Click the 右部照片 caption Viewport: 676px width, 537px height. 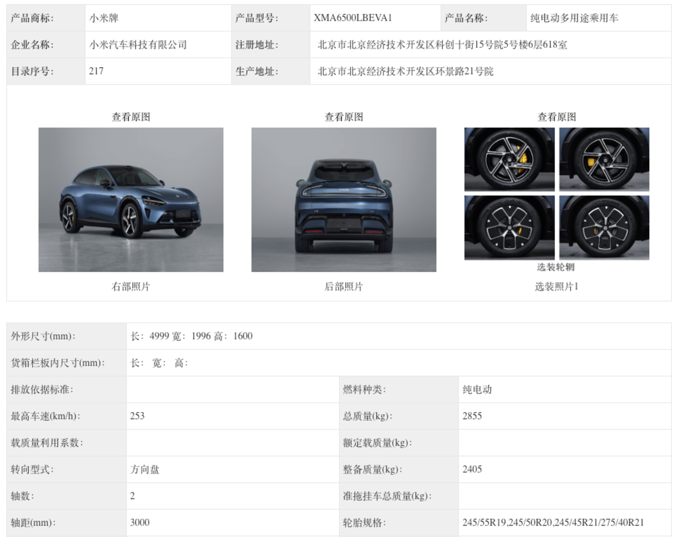coord(131,287)
